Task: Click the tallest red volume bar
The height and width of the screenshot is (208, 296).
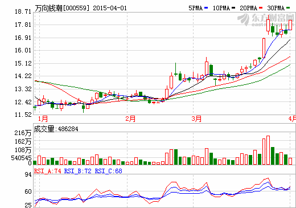Action: (268, 150)
